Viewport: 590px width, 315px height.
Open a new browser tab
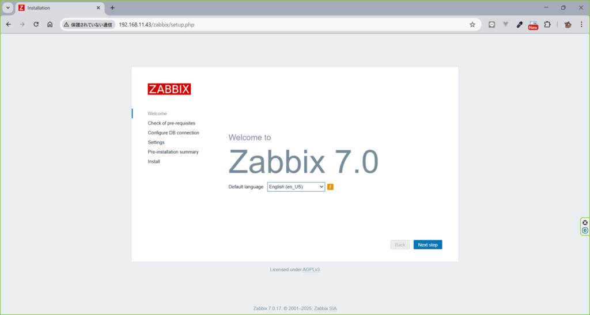click(x=112, y=7)
